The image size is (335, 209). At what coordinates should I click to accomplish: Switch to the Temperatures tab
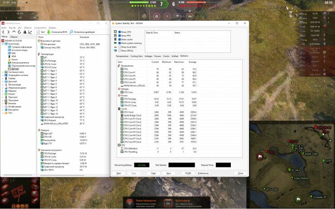pos(122,56)
